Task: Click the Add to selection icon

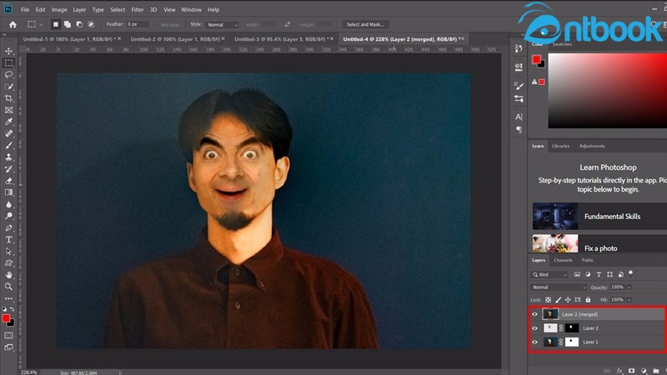Action: tap(68, 25)
